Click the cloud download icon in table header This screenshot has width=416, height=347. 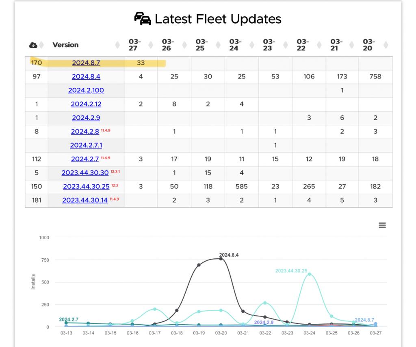pos(33,45)
